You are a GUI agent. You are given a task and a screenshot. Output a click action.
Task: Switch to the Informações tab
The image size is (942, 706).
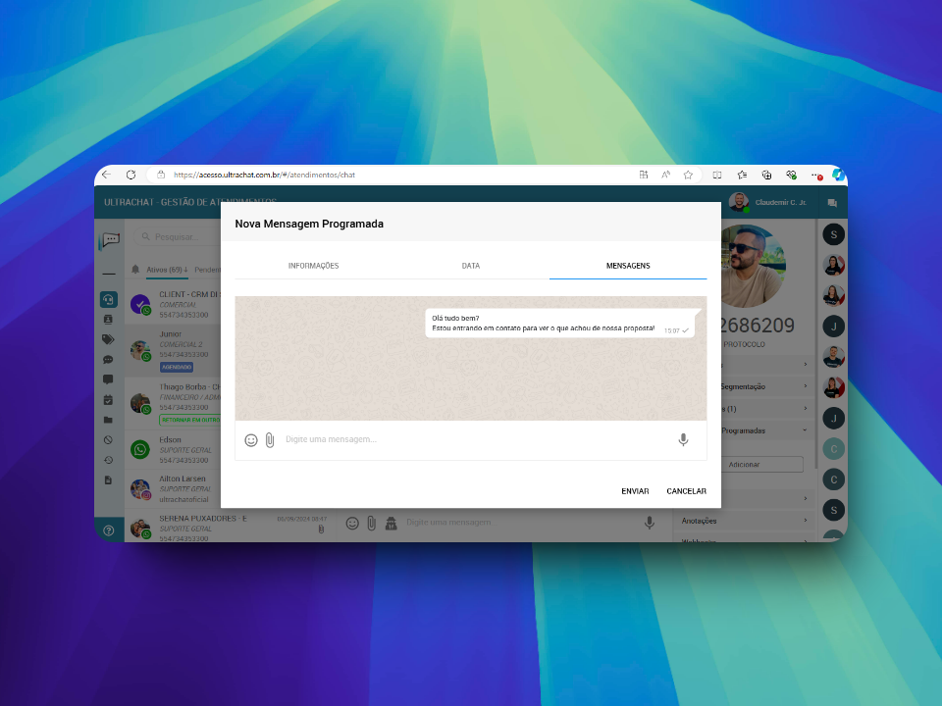coord(313,266)
